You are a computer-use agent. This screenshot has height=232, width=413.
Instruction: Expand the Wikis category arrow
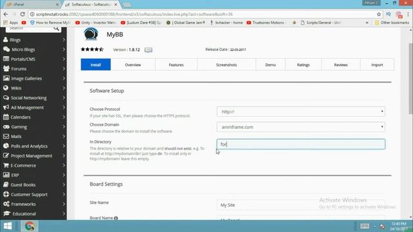64,88
